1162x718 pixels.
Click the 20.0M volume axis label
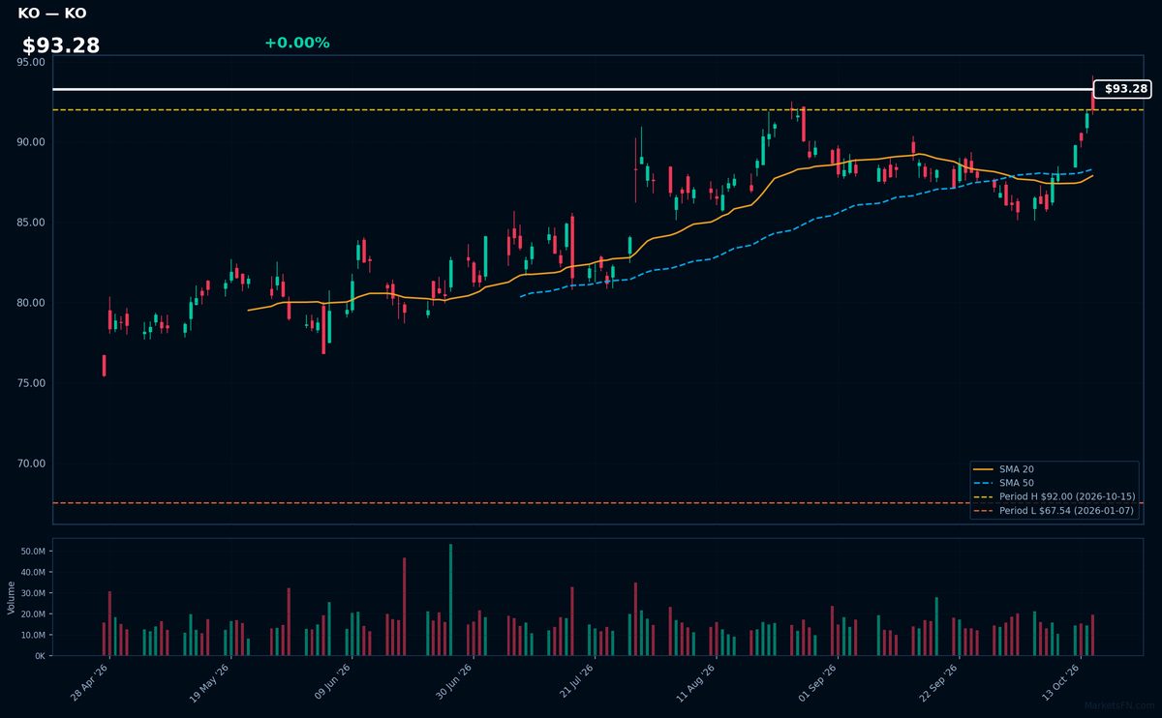(33, 614)
